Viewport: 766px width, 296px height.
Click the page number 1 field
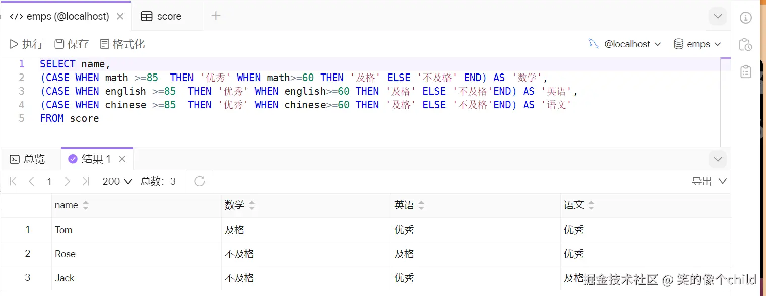(49, 181)
